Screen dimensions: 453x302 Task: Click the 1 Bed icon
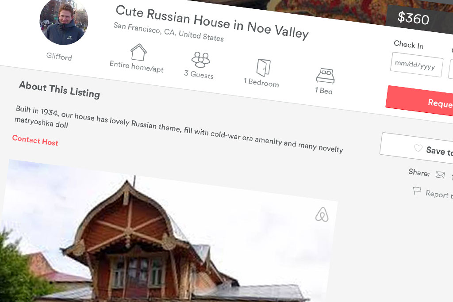click(326, 76)
